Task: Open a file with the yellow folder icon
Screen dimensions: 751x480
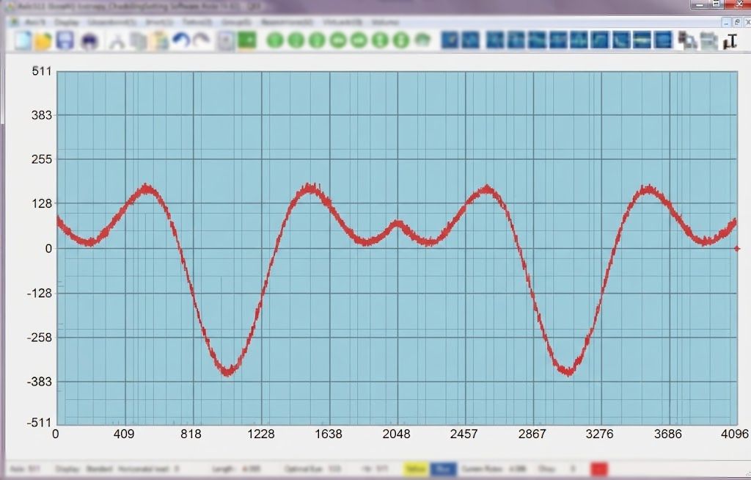Action: (43, 41)
